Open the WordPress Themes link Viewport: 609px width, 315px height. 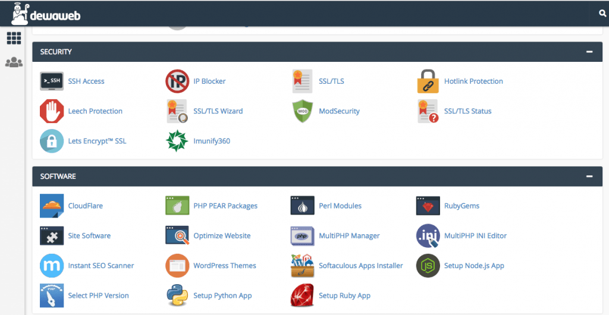224,265
